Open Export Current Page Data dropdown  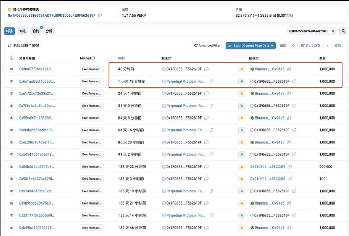tap(250, 46)
